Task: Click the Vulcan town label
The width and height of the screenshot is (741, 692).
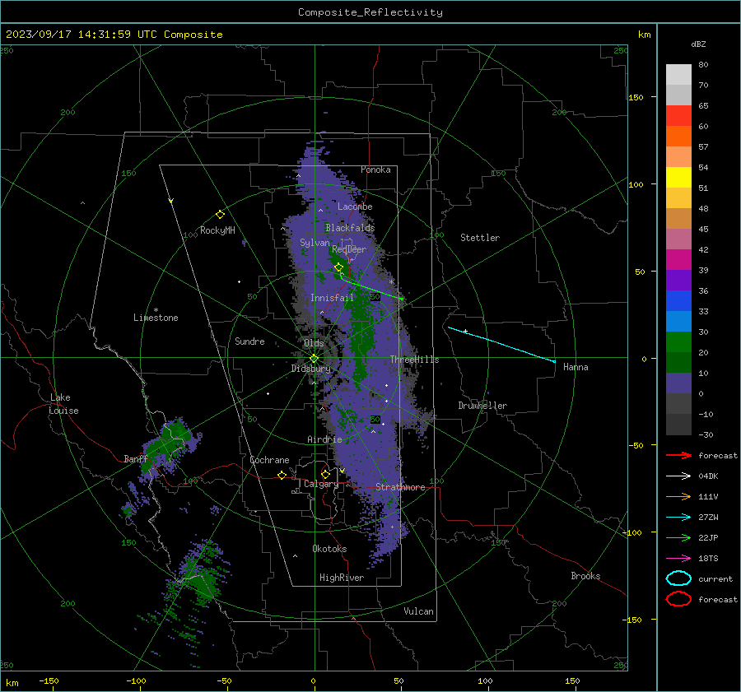Action: tap(418, 611)
